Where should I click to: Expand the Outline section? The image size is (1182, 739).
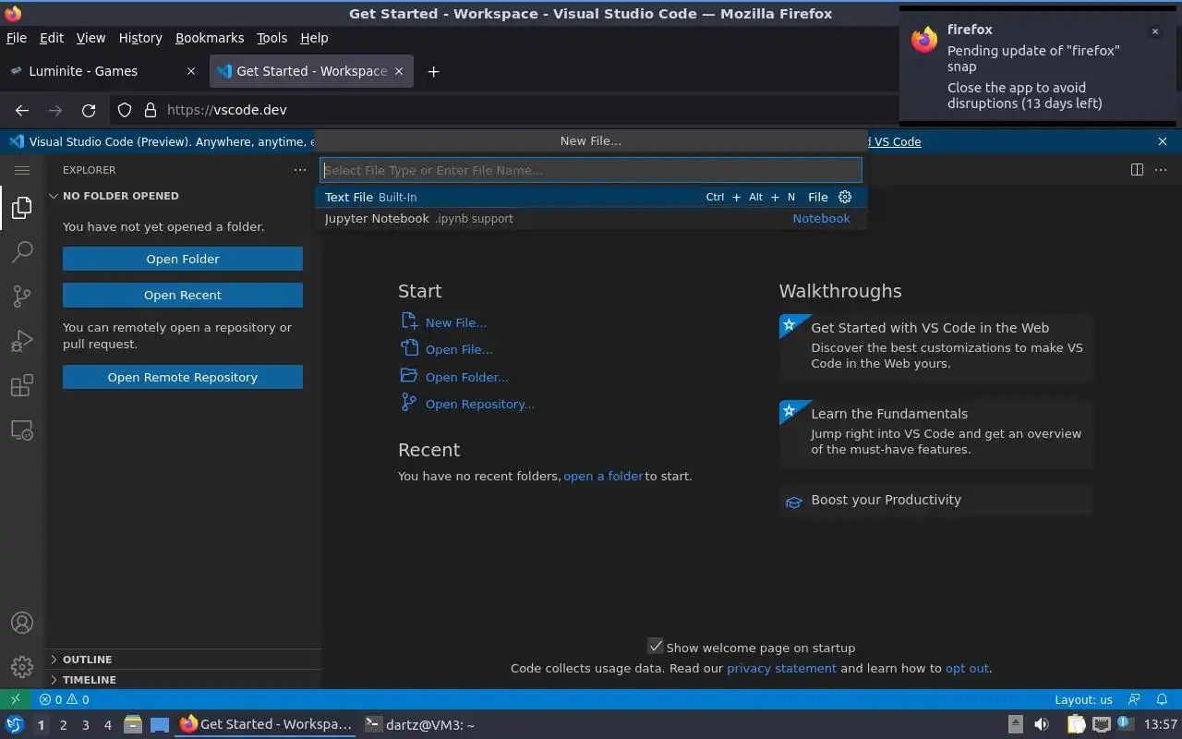(184, 660)
